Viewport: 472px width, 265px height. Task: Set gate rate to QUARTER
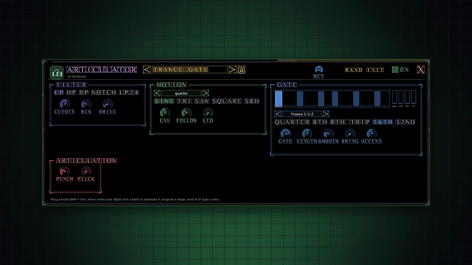coord(292,122)
